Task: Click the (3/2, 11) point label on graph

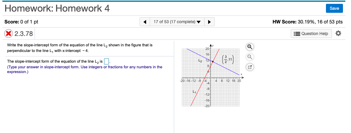Action: [x=228, y=59]
